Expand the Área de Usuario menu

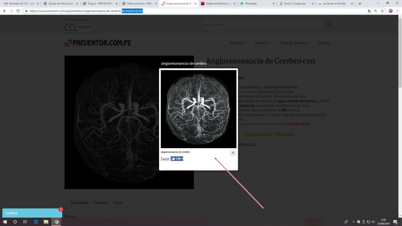coord(295,43)
